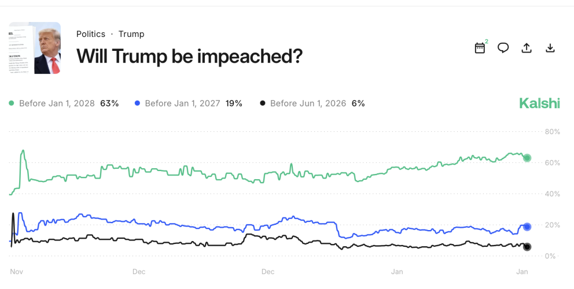Click the Kalshi logo
Viewport: 574px width, 289px height.
[x=539, y=103]
